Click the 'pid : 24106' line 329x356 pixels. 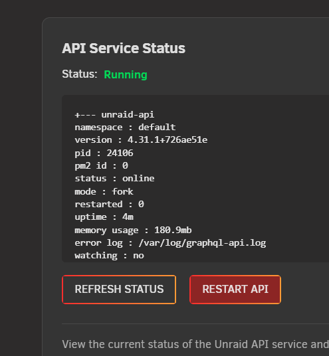pyautogui.click(x=104, y=153)
